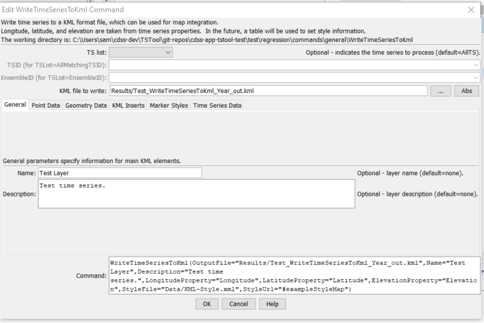
Task: Select the Time Series Data tab
Action: click(x=217, y=105)
